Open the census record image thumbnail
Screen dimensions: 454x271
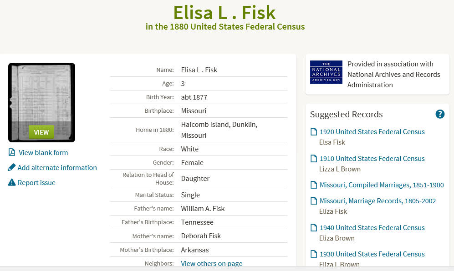click(42, 102)
